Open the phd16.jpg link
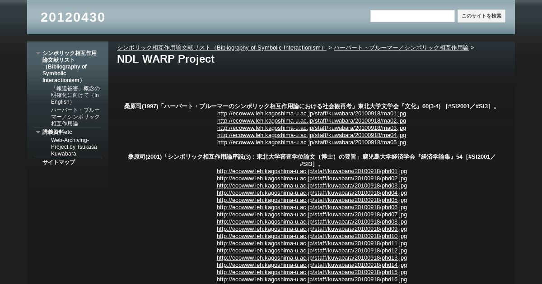 [x=312, y=279]
